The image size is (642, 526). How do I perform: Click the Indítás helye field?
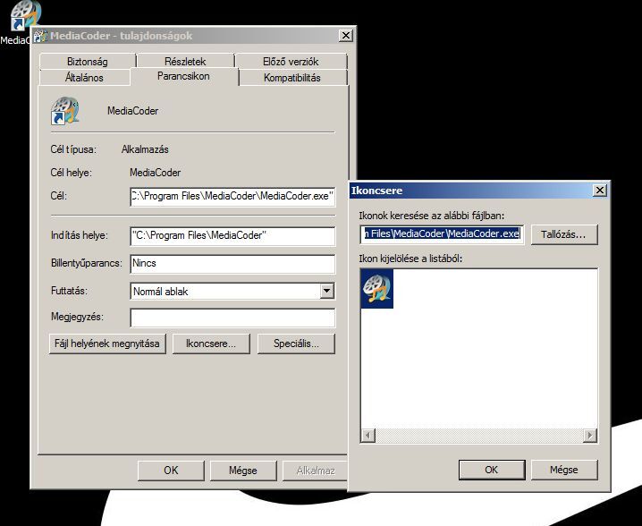pyautogui.click(x=232, y=236)
